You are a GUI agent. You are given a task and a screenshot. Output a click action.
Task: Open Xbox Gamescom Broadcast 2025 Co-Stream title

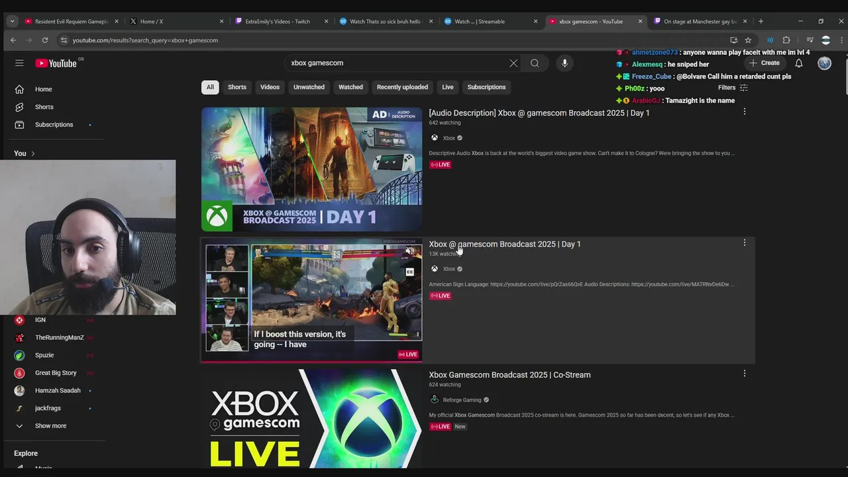pos(509,374)
